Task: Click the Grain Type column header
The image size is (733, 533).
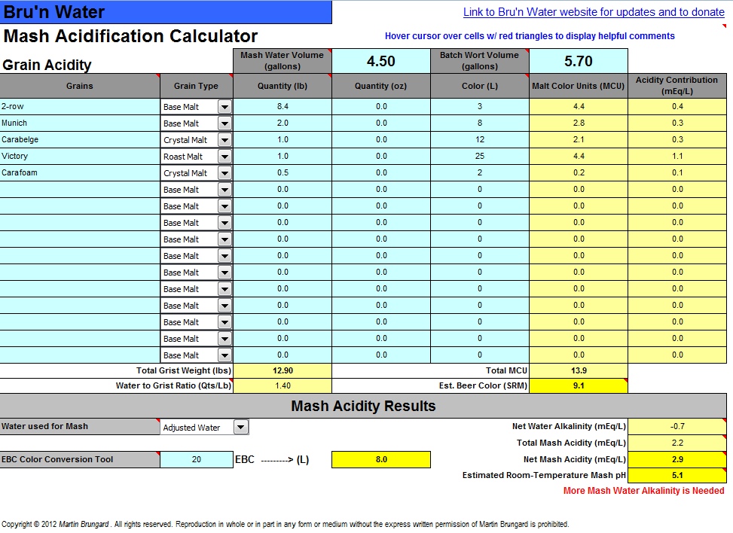Action: tap(197, 86)
